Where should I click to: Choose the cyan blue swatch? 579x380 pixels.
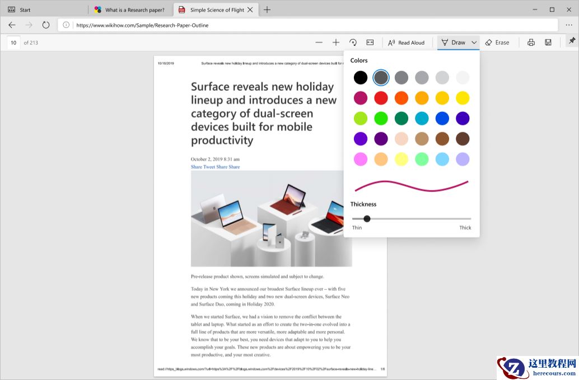[422, 119]
